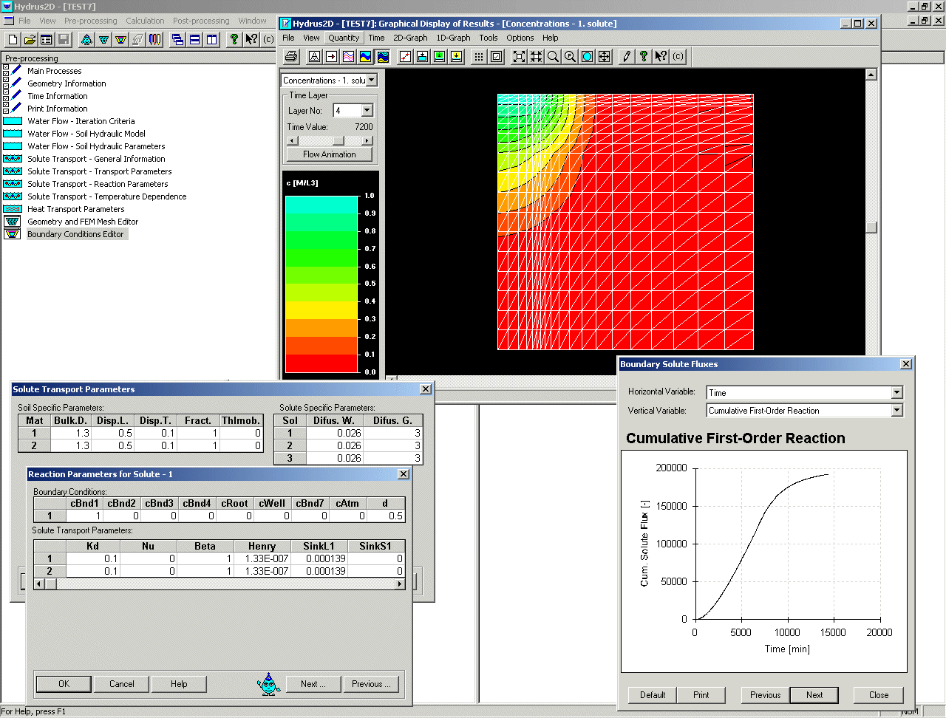Open the Vertical Variable dropdown
Image resolution: width=946 pixels, height=718 pixels.
click(x=896, y=410)
